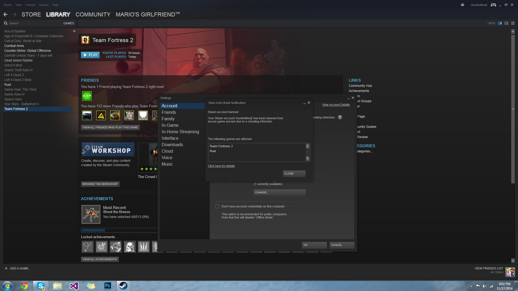Open the Steam menu
This screenshot has height=291, width=518.
8,5
